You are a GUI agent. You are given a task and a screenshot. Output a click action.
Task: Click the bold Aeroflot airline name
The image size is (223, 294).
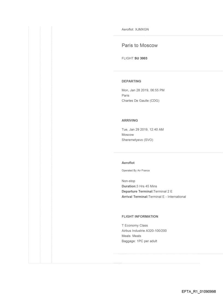[x=128, y=163]
